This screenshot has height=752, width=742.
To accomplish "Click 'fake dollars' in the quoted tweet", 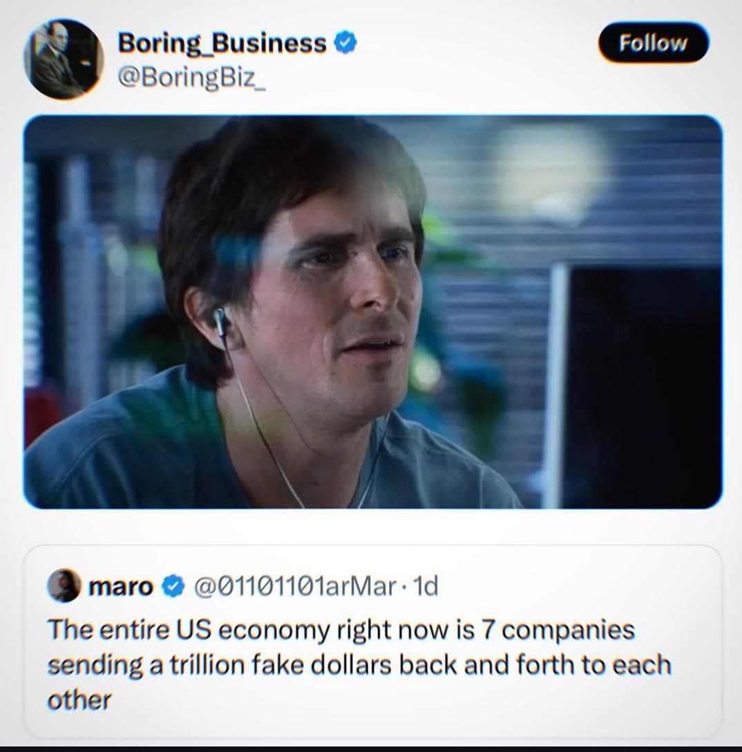I will (x=321, y=665).
